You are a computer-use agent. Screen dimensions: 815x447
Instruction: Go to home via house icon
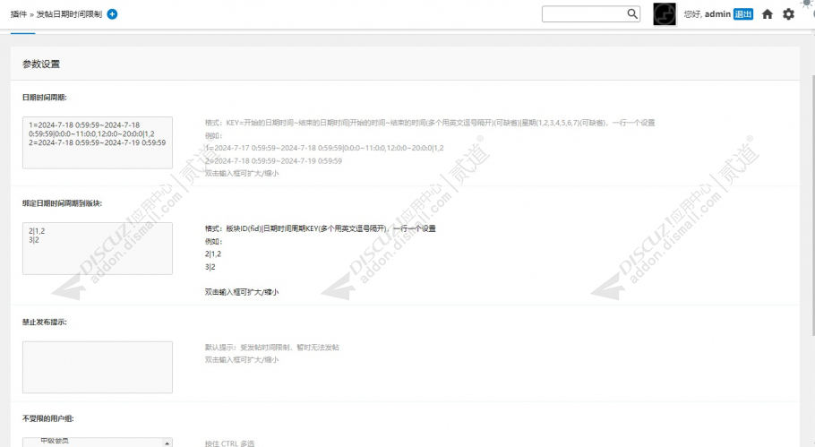click(768, 14)
